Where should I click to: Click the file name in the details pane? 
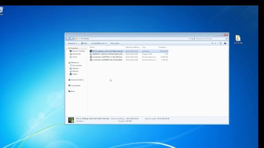tap(93, 118)
